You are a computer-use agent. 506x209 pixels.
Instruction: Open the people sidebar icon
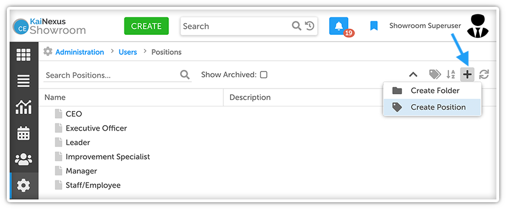point(24,159)
